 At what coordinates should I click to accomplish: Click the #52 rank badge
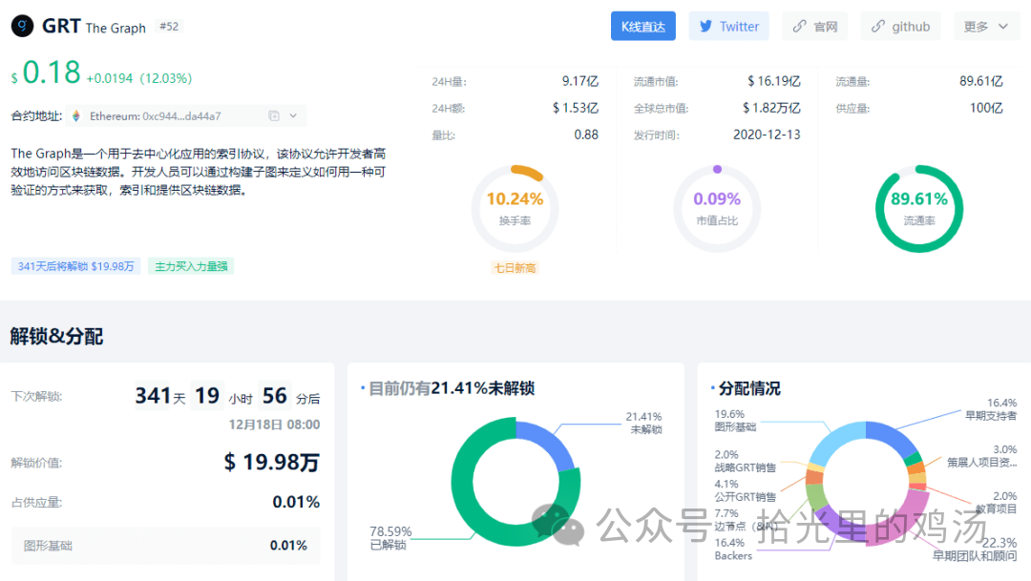click(169, 27)
